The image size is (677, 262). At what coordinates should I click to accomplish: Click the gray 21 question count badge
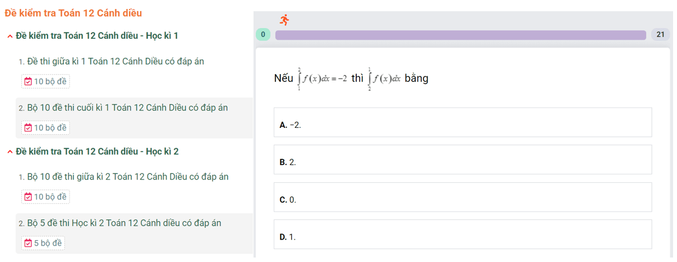click(660, 35)
